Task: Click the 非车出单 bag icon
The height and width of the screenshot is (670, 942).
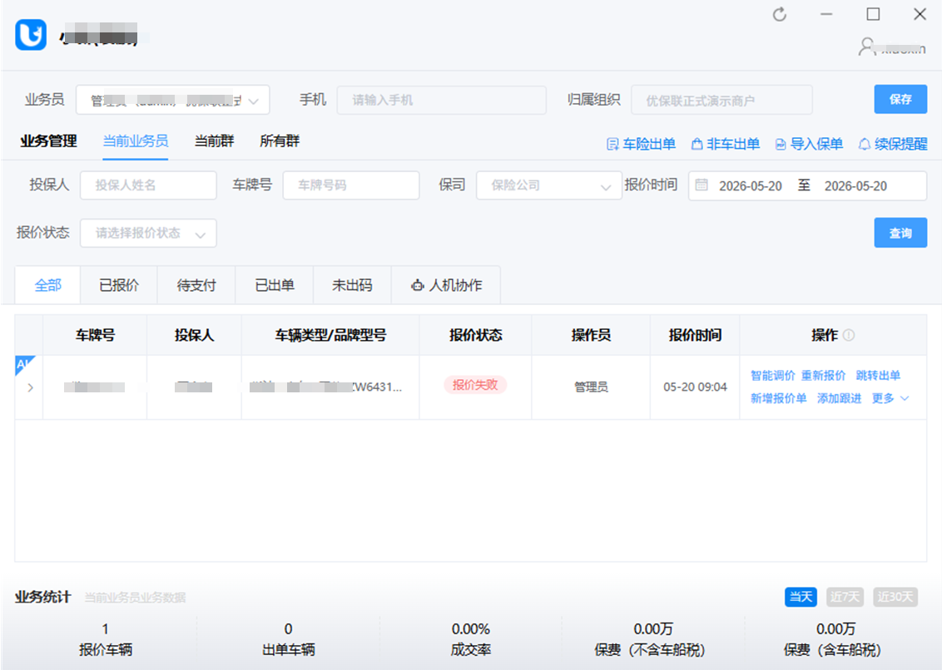Action: pos(697,144)
